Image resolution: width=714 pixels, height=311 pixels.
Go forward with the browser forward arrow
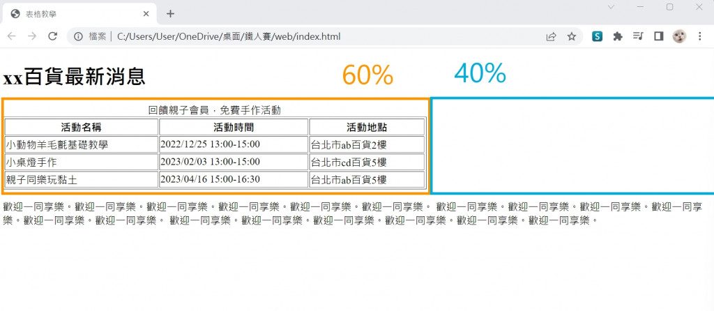[x=32, y=36]
